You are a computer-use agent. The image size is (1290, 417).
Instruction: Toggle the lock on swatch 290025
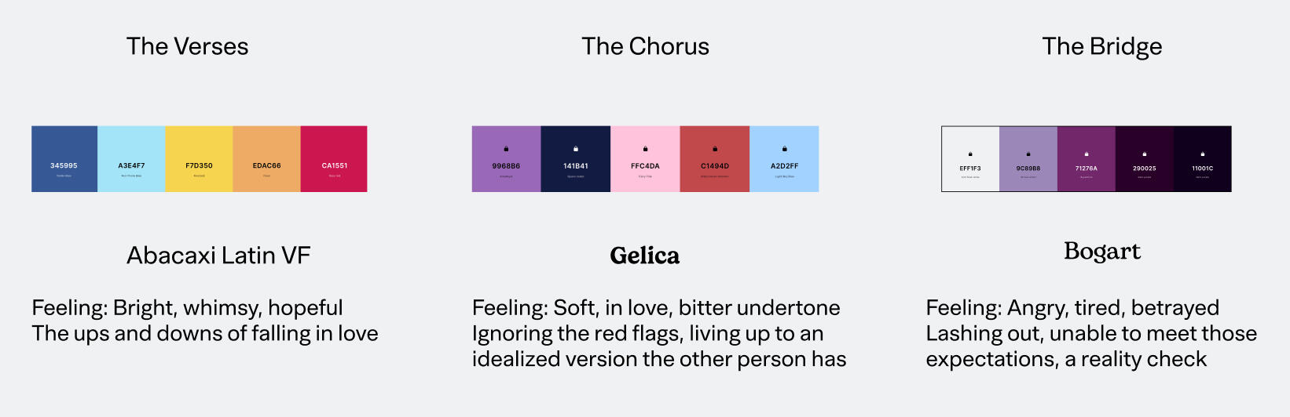point(1145,154)
